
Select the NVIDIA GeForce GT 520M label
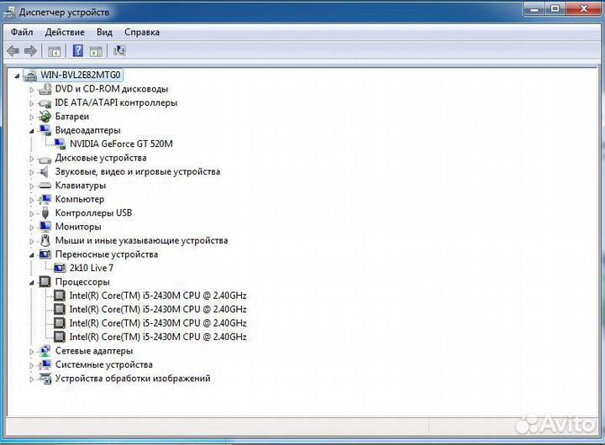121,144
